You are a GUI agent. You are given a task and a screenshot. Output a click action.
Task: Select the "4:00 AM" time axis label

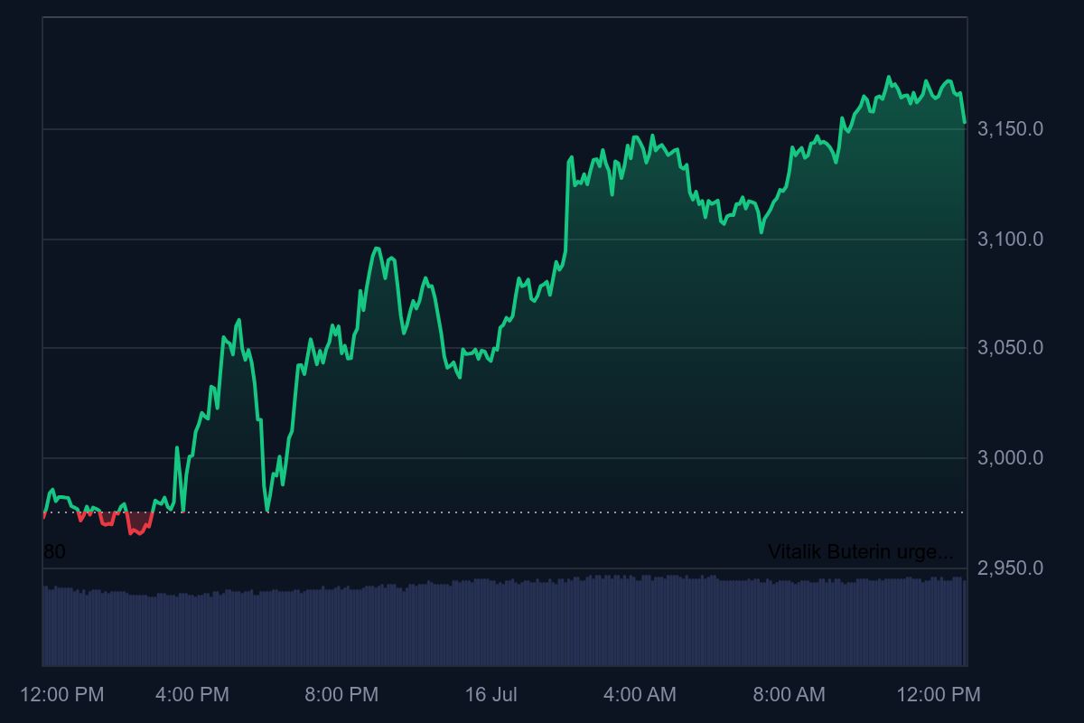640,695
